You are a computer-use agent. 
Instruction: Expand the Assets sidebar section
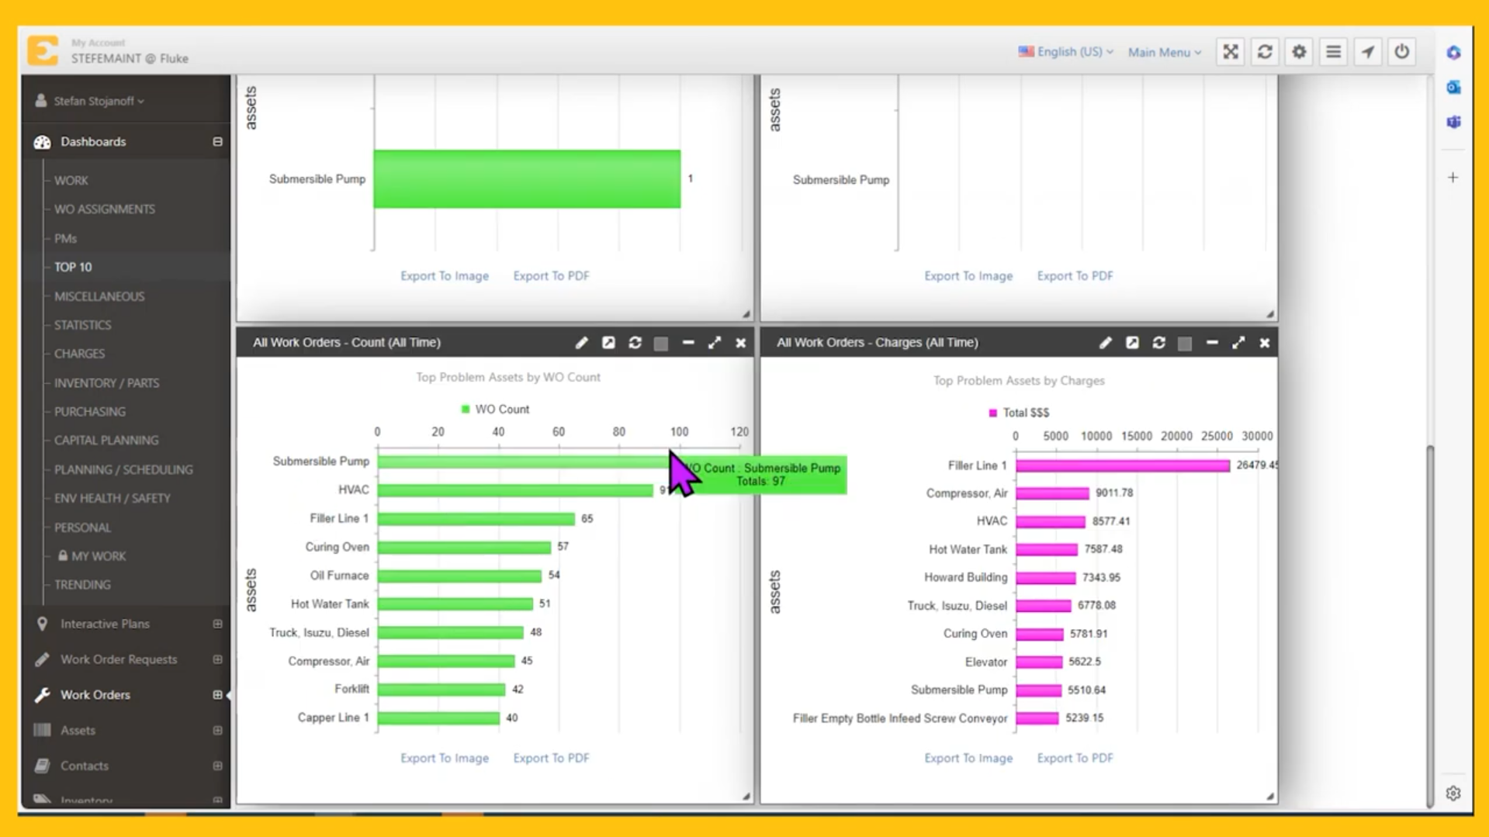click(217, 731)
